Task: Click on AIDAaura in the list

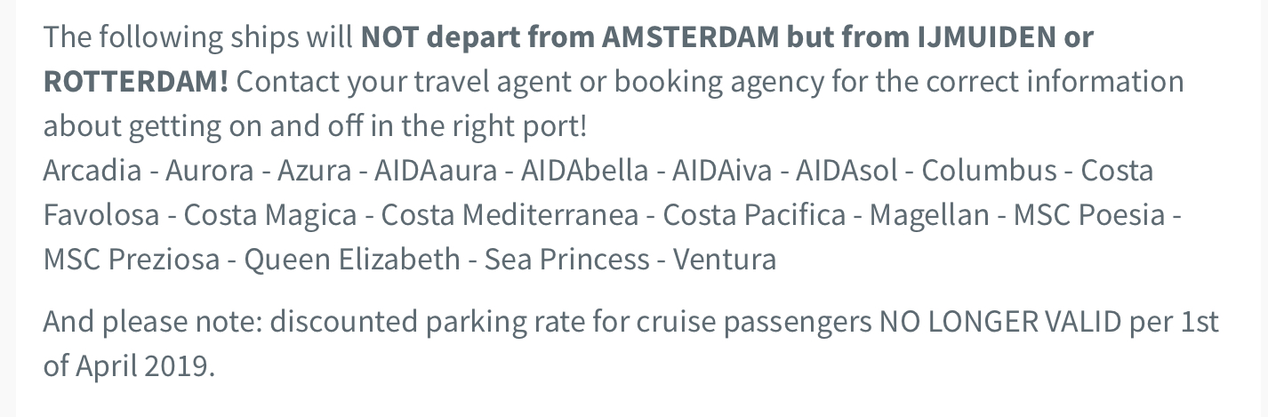Action: 435,170
